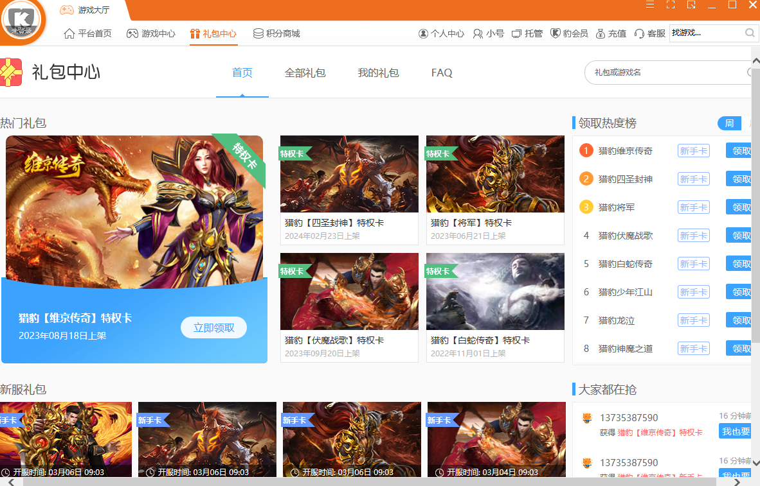
Task: Open the 白蛇传奇 特权卡 card image
Action: [x=495, y=291]
